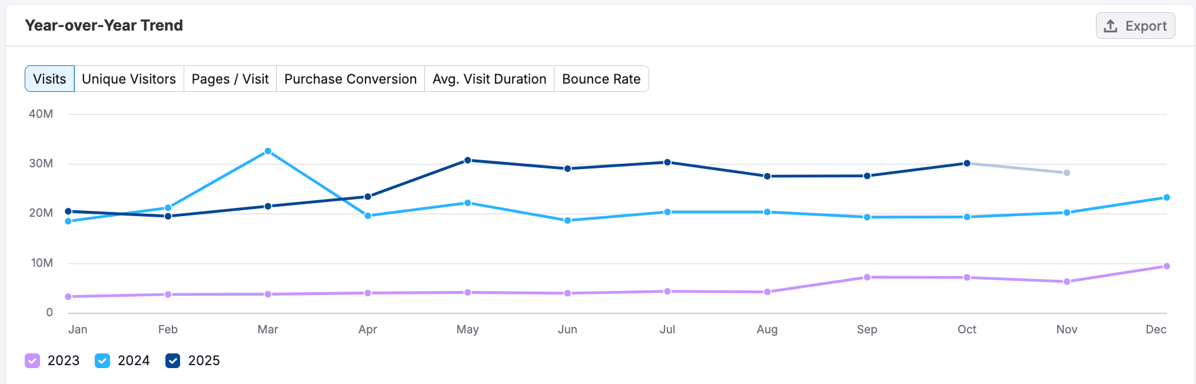Screen dimensions: 1196x384
Task: Switch to Avg. Visit Duration tab
Action: click(x=489, y=79)
